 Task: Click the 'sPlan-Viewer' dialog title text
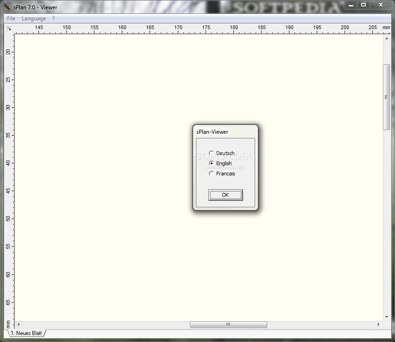(213, 132)
